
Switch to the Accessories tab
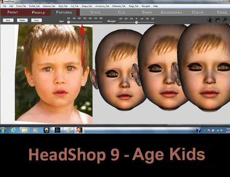(171, 13)
